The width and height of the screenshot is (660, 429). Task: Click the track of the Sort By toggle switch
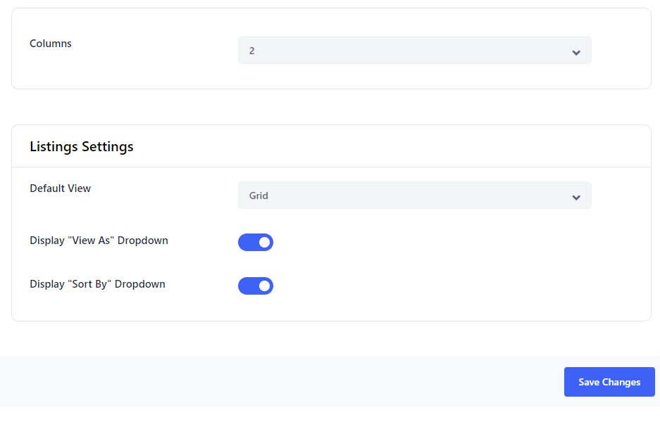pos(250,286)
